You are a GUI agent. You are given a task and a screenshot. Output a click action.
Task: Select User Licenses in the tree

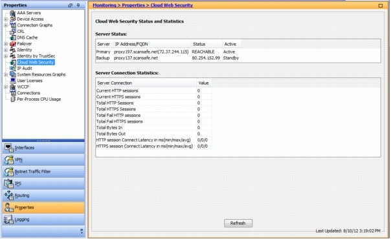pyautogui.click(x=30, y=81)
